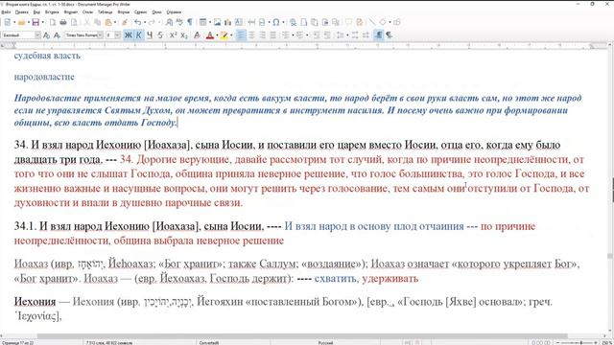Apply subscript formatting

pos(184,35)
